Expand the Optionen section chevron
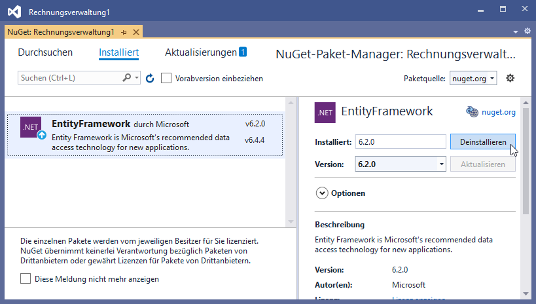This screenshot has height=304, width=536. pyautogui.click(x=322, y=193)
